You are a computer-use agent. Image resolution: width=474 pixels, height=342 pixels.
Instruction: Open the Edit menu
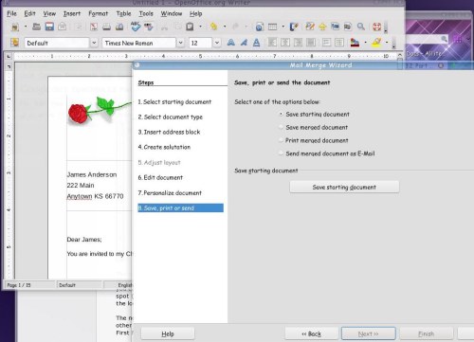pyautogui.click(x=29, y=13)
